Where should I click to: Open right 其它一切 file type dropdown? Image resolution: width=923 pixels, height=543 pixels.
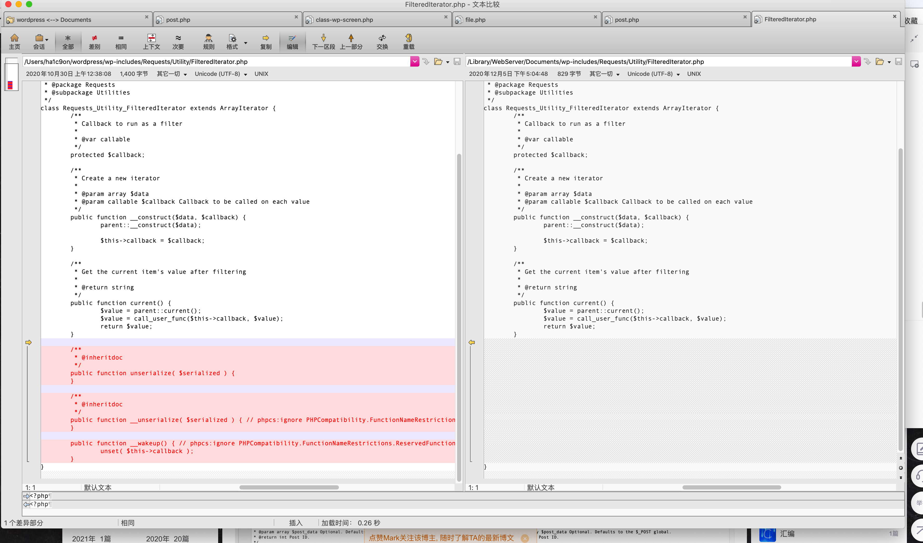coord(604,74)
